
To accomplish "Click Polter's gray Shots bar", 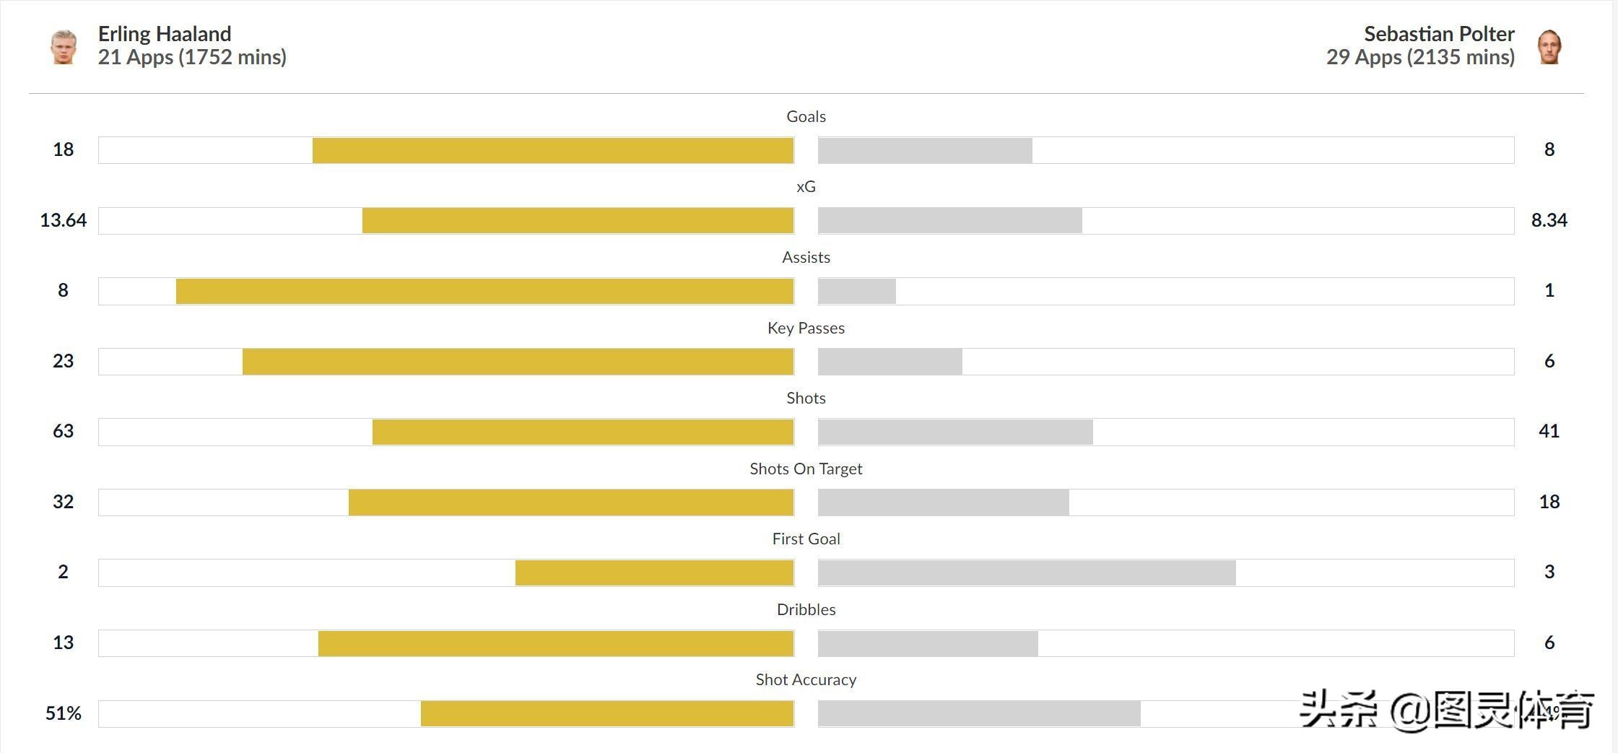I will pos(955,432).
